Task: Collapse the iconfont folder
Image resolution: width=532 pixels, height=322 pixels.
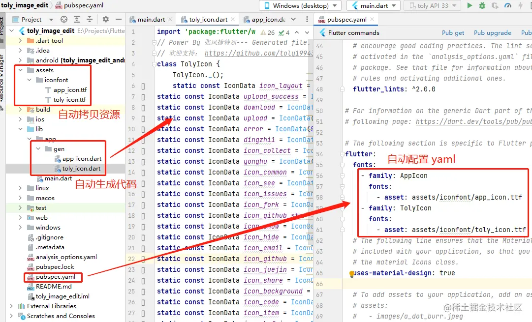Action: click(x=30, y=80)
